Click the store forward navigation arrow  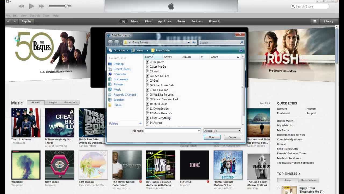click(15, 21)
